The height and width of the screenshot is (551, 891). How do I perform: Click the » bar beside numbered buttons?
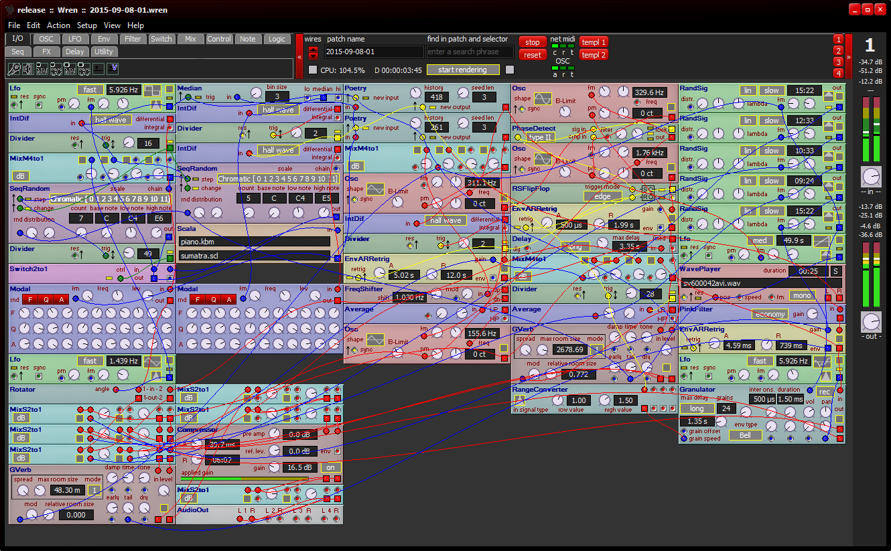click(848, 57)
